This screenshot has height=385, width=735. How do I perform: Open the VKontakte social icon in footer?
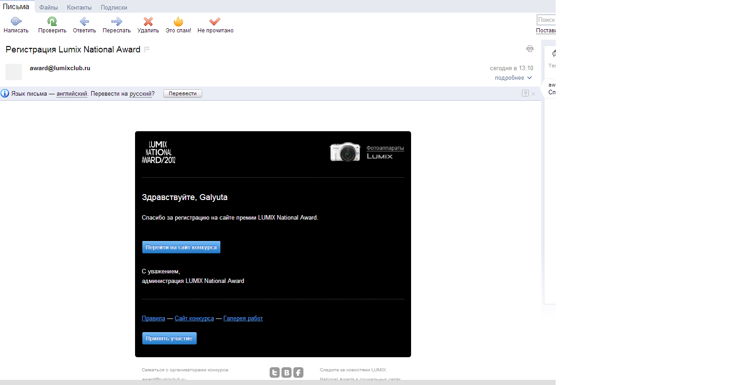coord(287,373)
